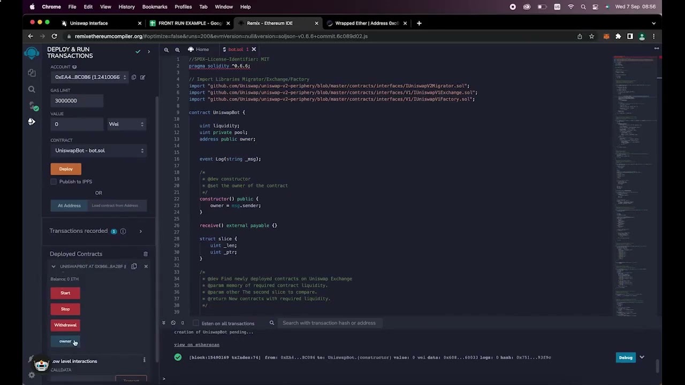The height and width of the screenshot is (385, 685).
Task: Remove the UNISWAPBOT deployed instance
Action: click(146, 266)
